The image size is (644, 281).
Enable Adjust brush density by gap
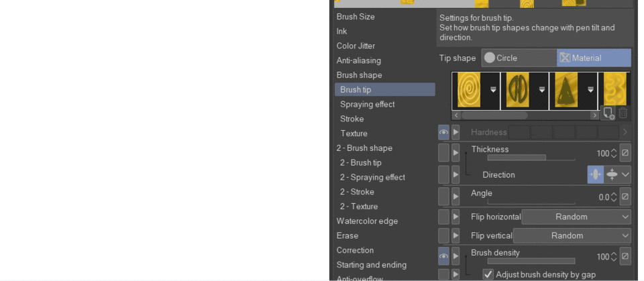(488, 274)
